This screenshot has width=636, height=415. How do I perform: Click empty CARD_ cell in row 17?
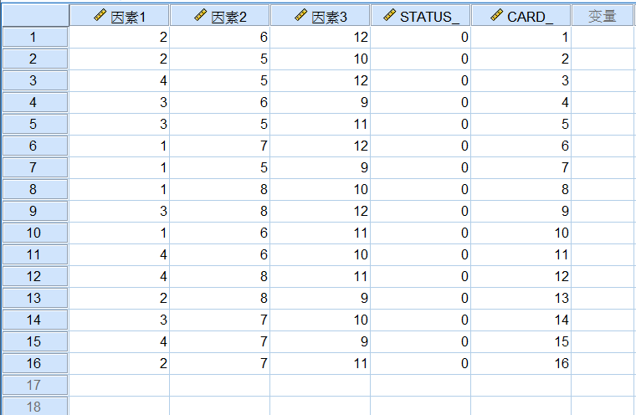(521, 385)
